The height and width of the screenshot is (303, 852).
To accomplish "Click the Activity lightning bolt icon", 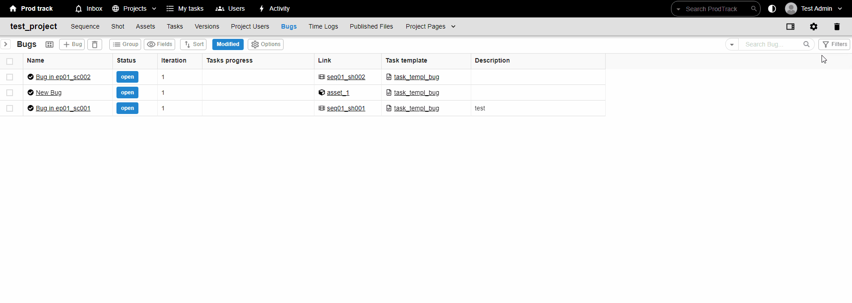I will 262,8.
